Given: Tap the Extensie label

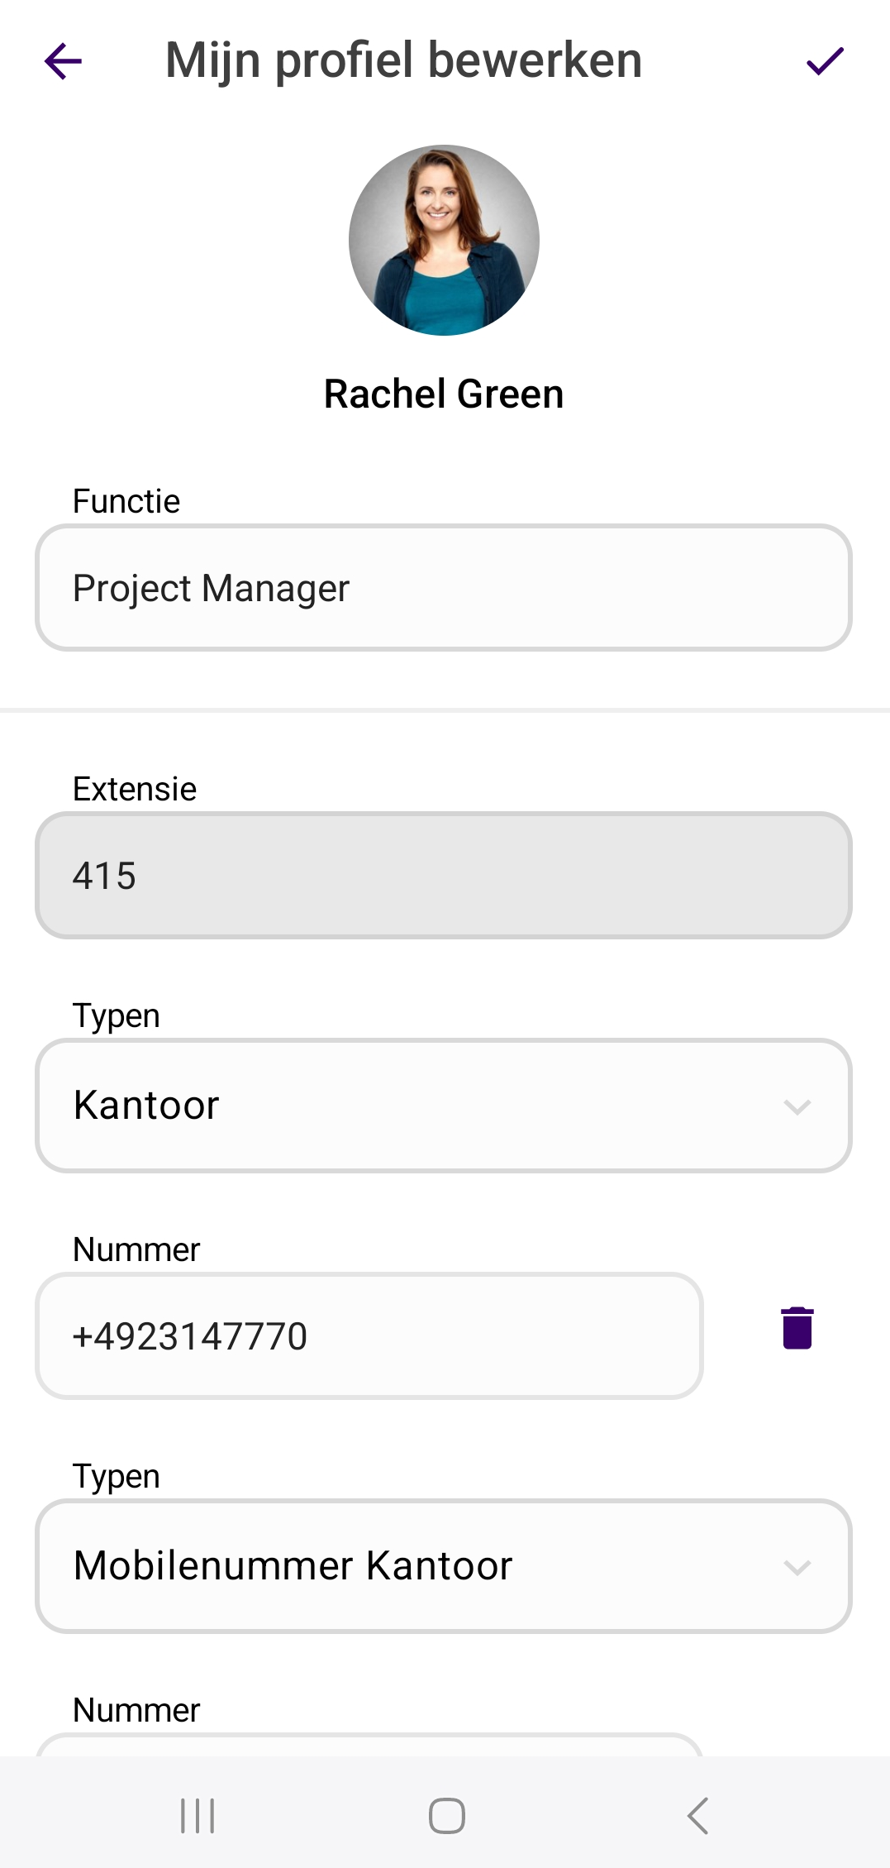Looking at the screenshot, I should click(x=135, y=789).
